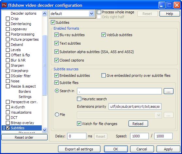Enable the Bitmap overlay checkbox

[8, 123]
